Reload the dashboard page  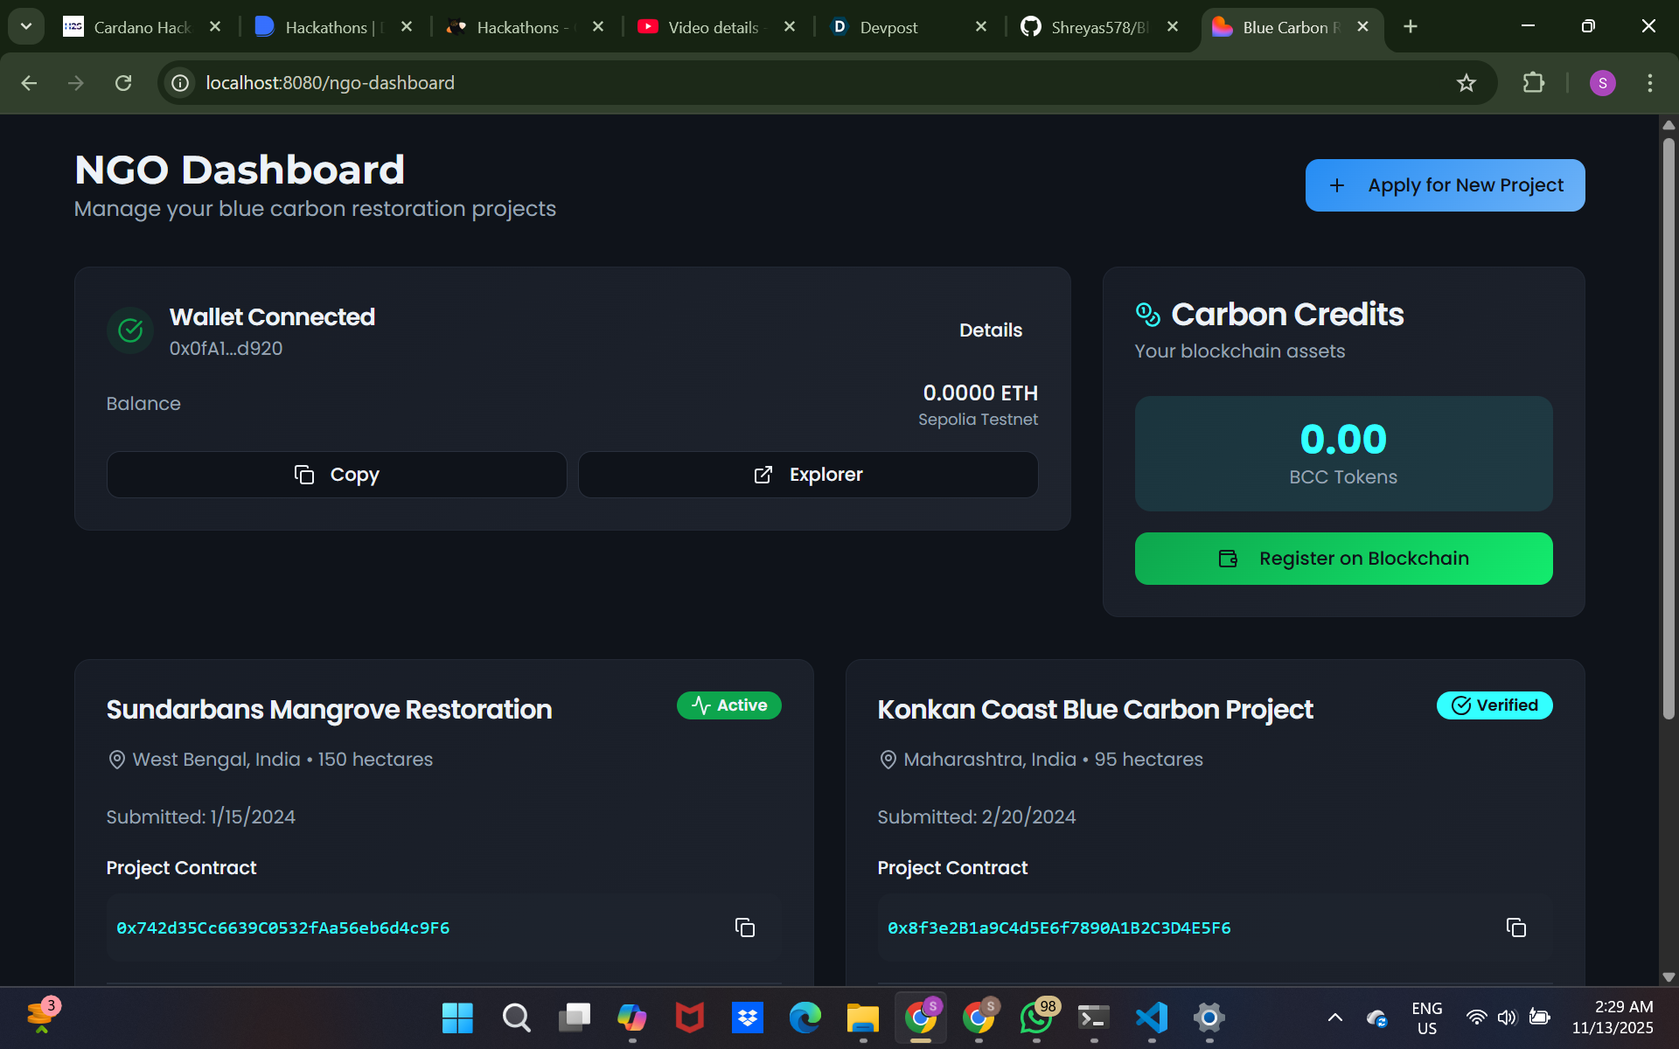click(123, 83)
